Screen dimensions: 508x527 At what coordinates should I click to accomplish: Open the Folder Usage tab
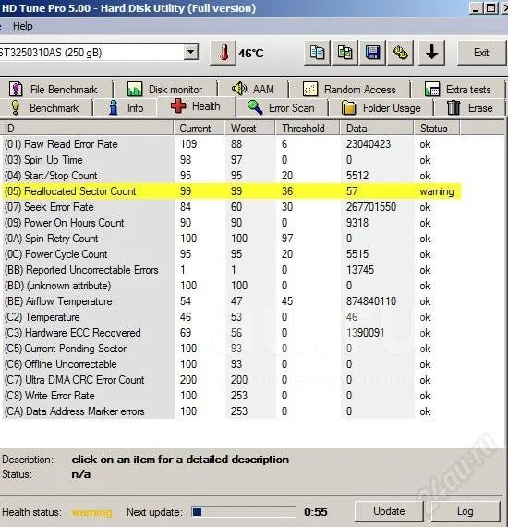(381, 108)
